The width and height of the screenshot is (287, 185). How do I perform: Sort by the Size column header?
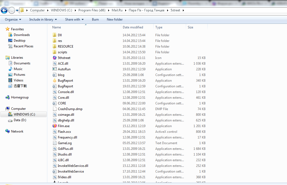click(x=190, y=27)
